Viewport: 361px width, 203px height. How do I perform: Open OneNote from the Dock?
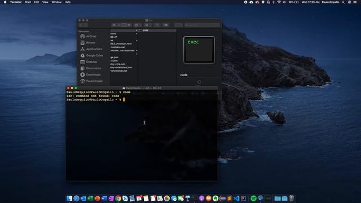click(x=111, y=198)
